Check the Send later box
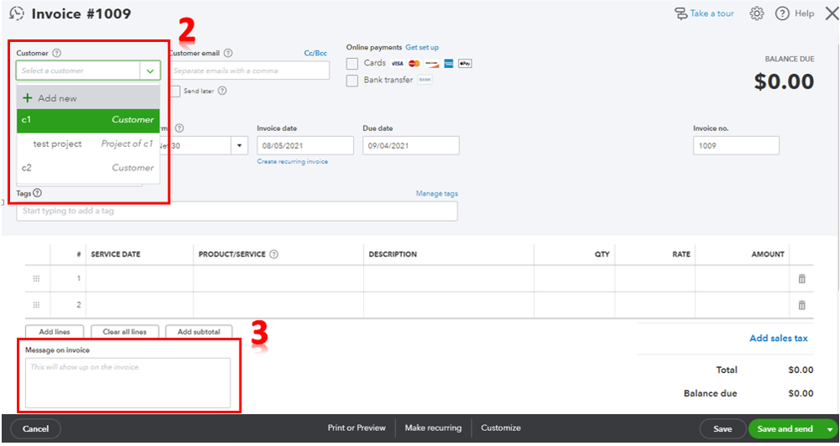This screenshot has height=446, width=840. click(x=175, y=91)
